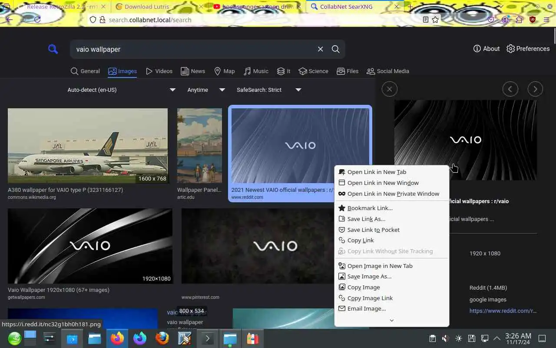Open the dark VAIO pinterest thumbnail
The image size is (556, 348).
[x=258, y=246]
